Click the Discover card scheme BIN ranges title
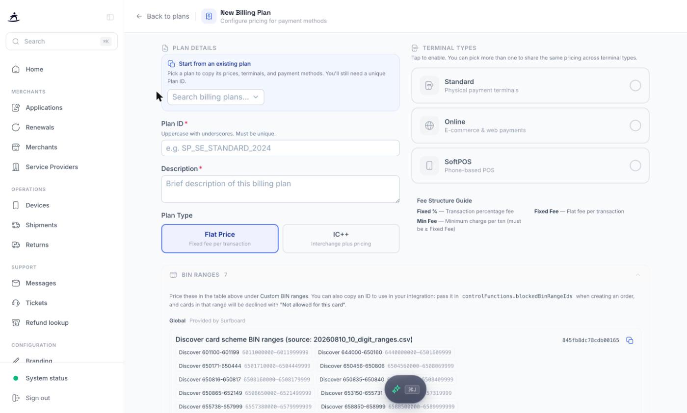 coord(294,340)
